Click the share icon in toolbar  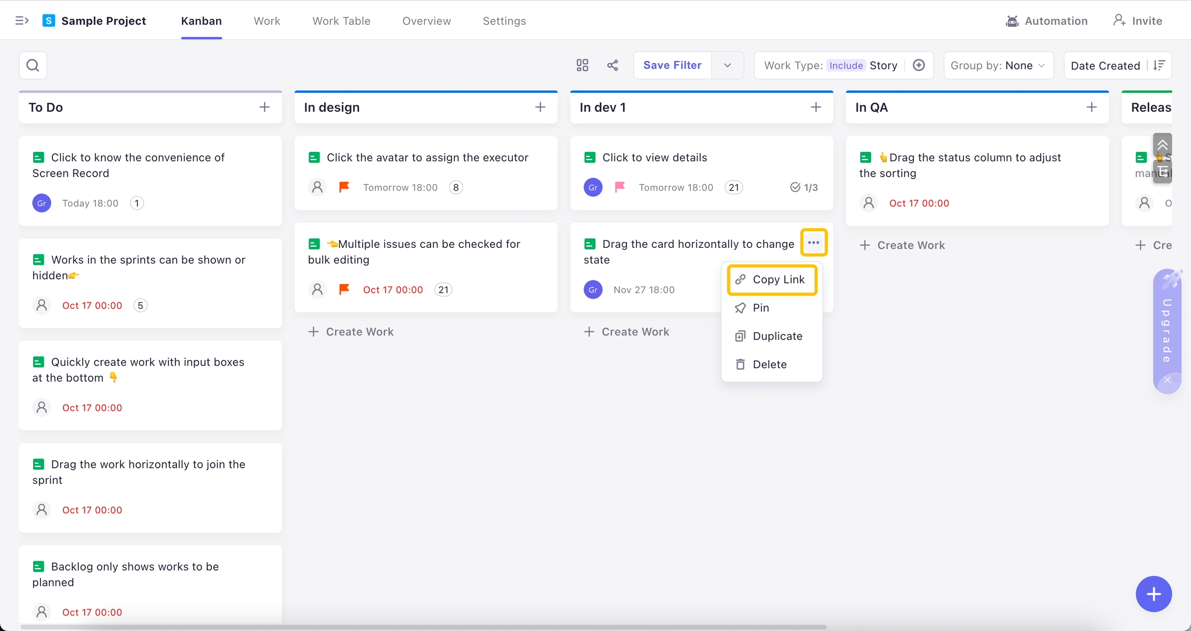click(x=613, y=66)
